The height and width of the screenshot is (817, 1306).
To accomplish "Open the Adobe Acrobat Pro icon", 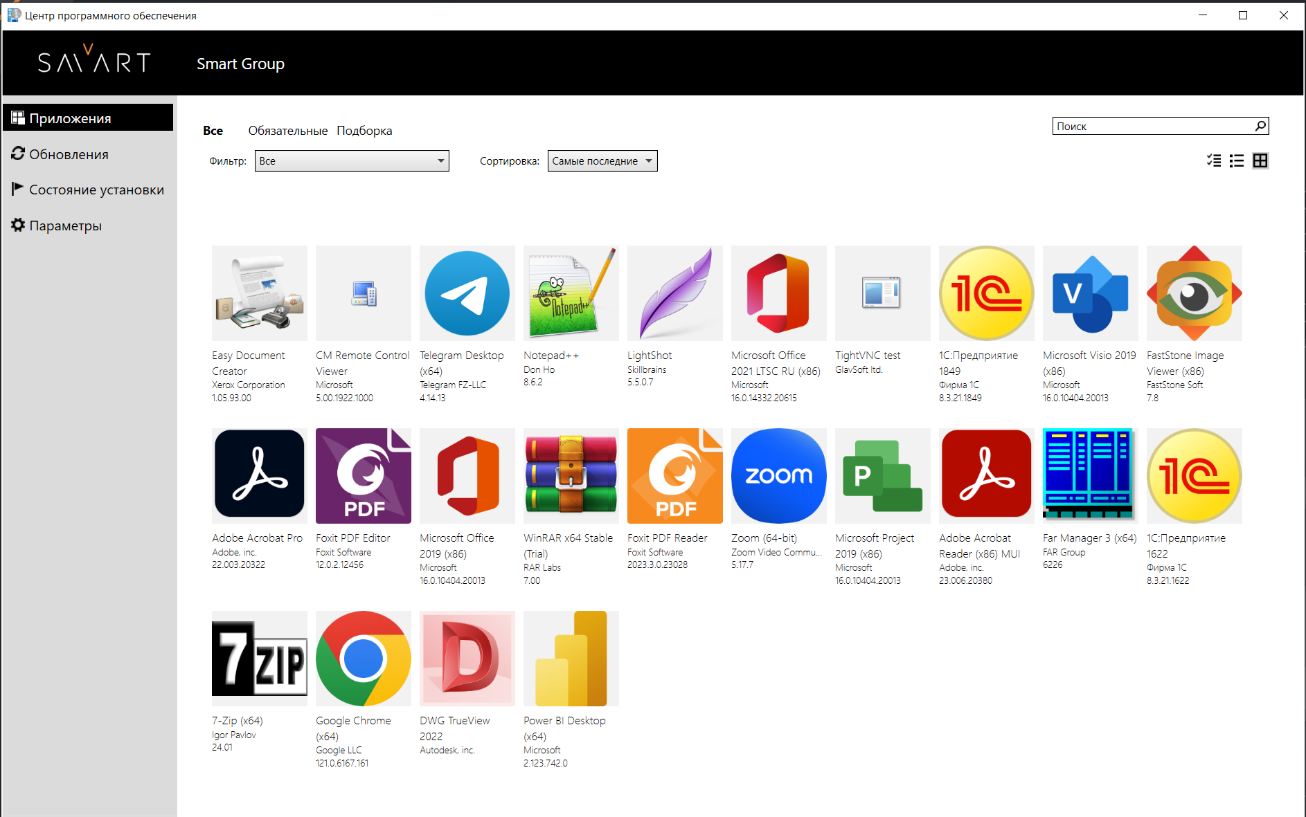I will pyautogui.click(x=259, y=476).
